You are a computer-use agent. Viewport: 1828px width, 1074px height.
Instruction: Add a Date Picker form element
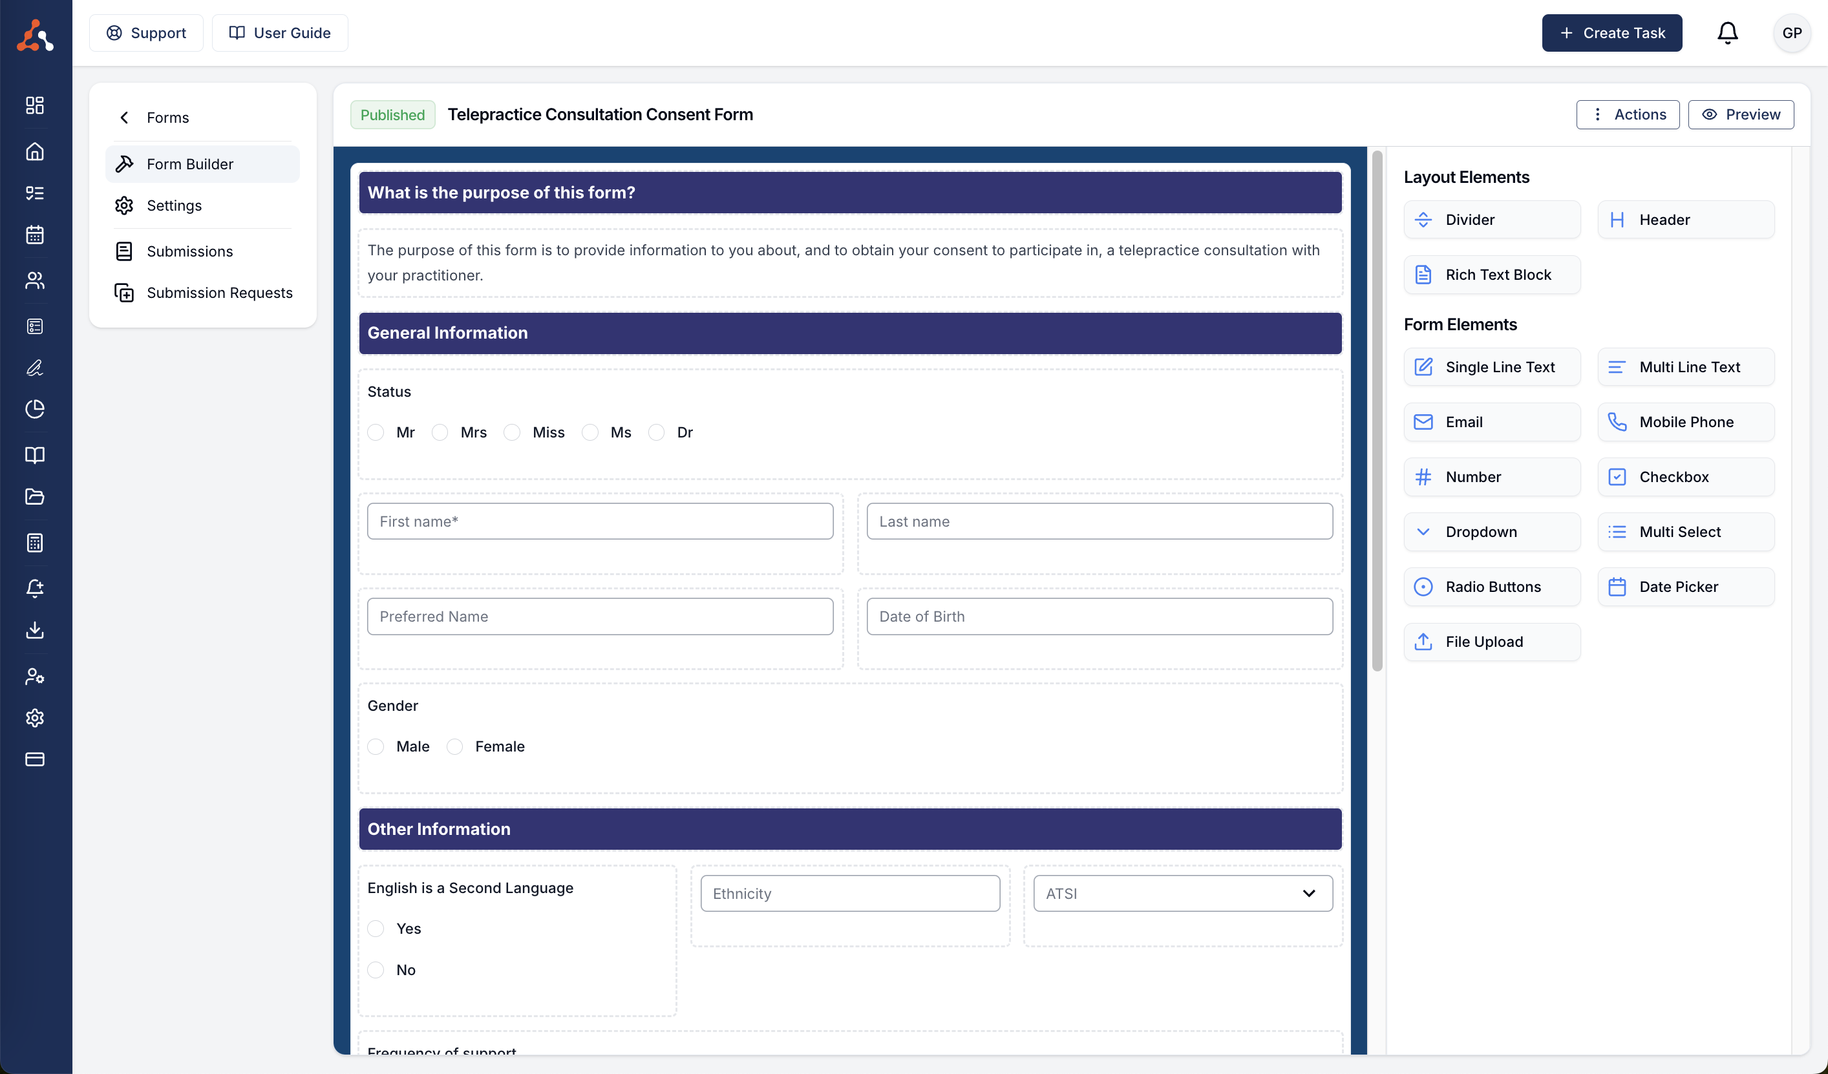tap(1686, 587)
